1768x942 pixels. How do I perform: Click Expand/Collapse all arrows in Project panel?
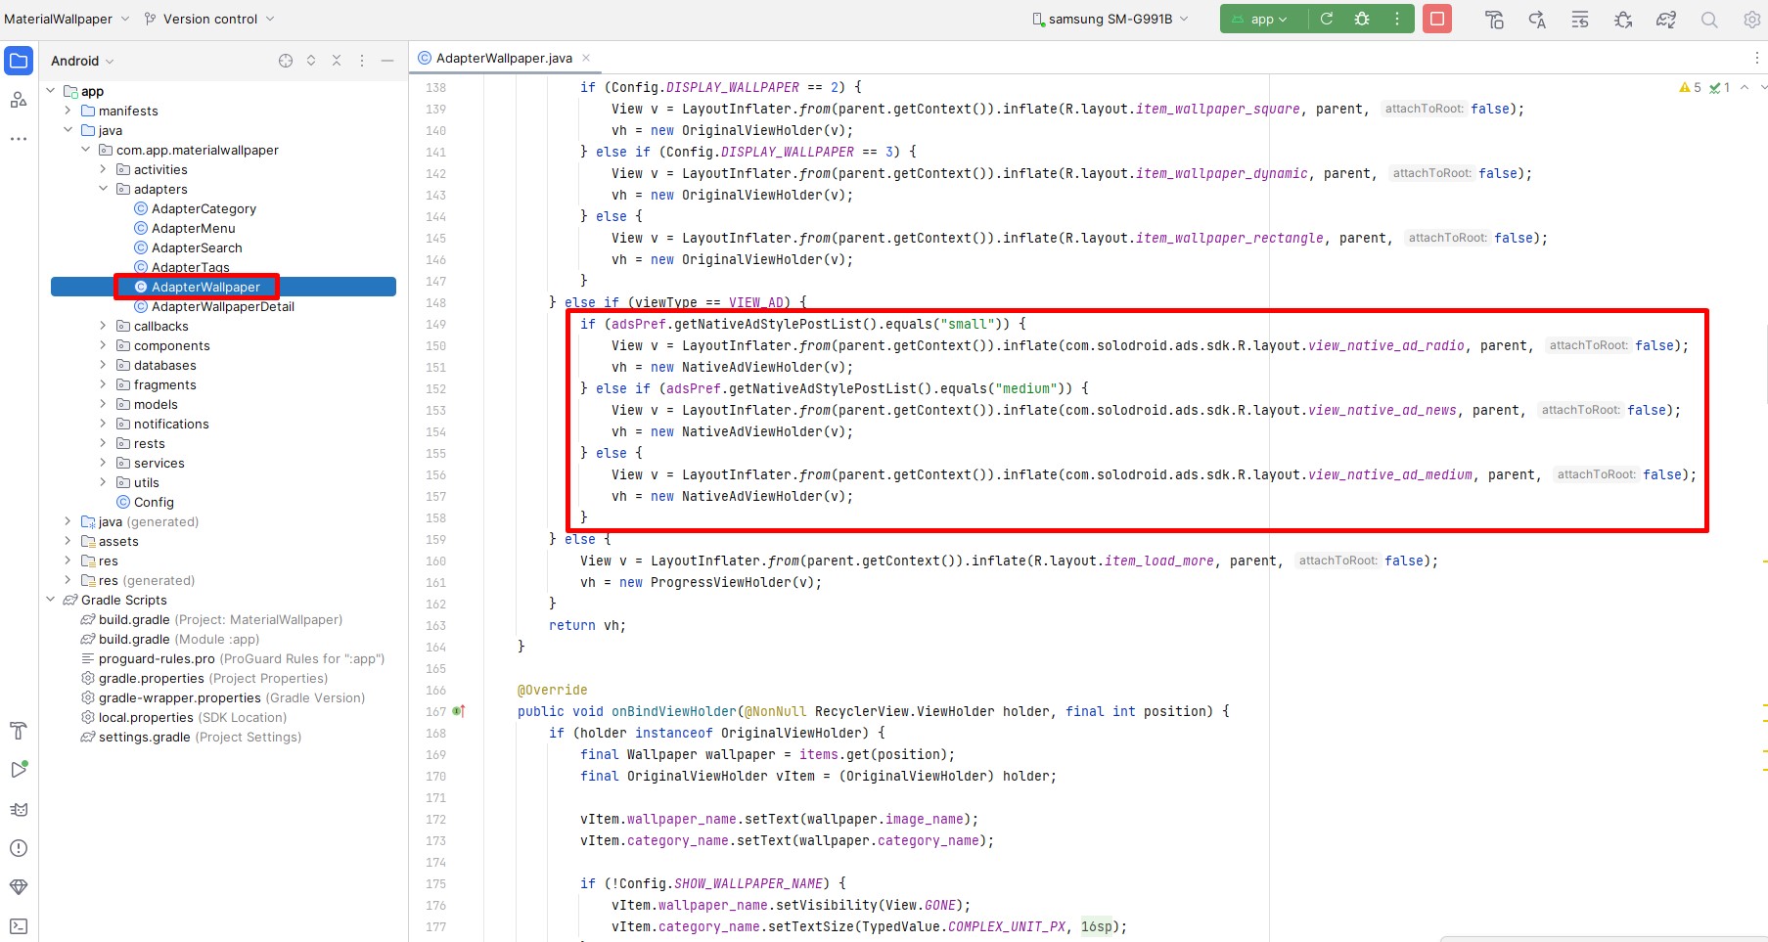(x=311, y=61)
